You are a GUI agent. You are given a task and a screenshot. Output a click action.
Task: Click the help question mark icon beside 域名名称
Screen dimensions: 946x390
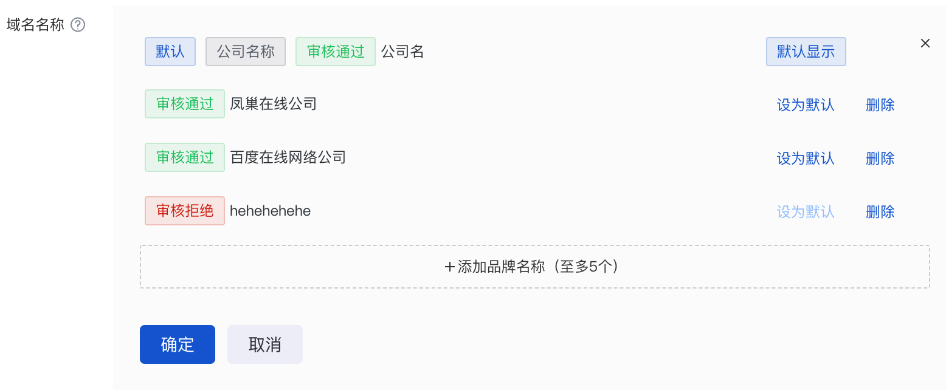click(78, 25)
